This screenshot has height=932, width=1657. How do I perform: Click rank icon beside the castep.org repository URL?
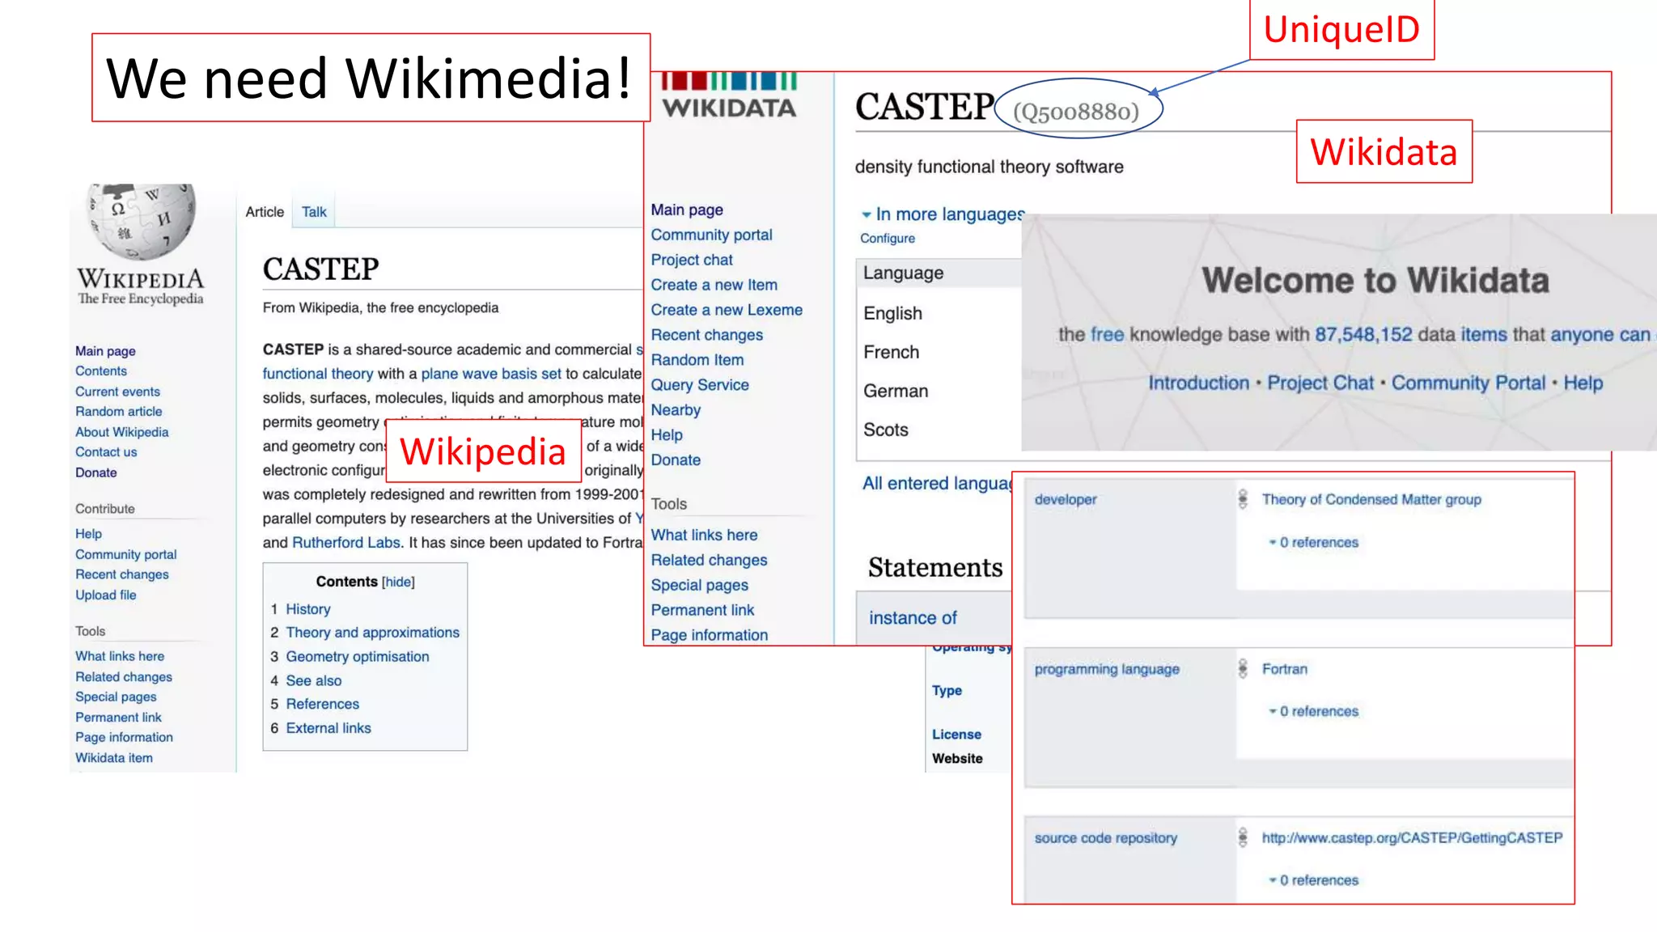point(1243,837)
